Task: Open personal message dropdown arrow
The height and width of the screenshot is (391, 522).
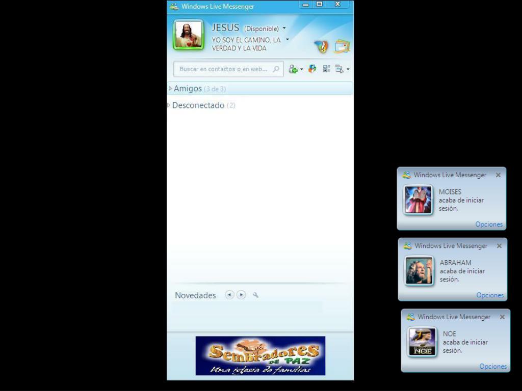Action: coord(288,40)
